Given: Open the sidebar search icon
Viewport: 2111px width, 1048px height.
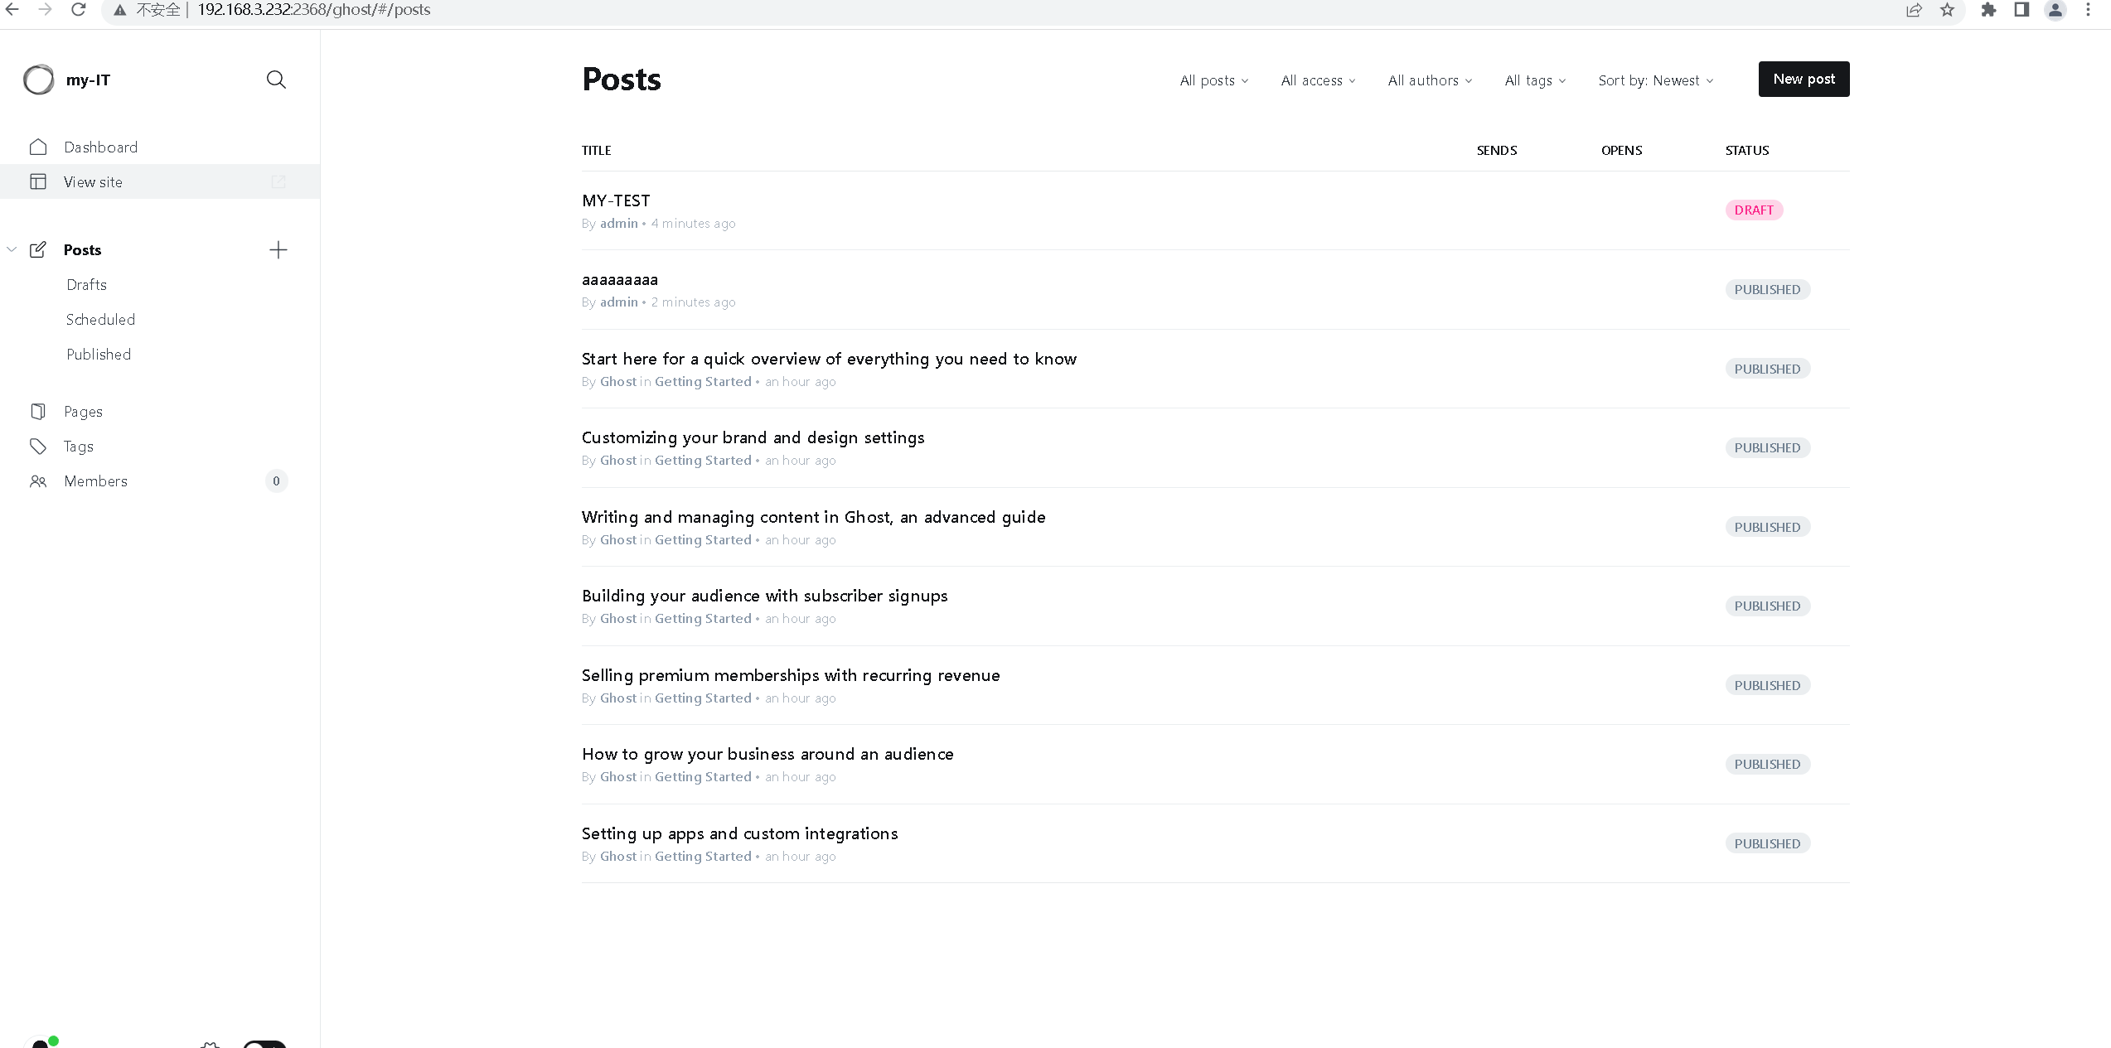Looking at the screenshot, I should coord(276,80).
